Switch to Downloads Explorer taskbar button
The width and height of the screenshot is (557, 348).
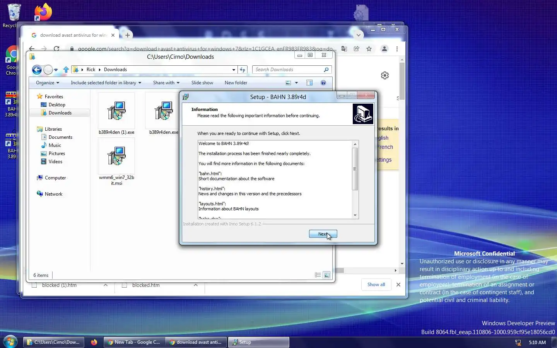tap(54, 342)
